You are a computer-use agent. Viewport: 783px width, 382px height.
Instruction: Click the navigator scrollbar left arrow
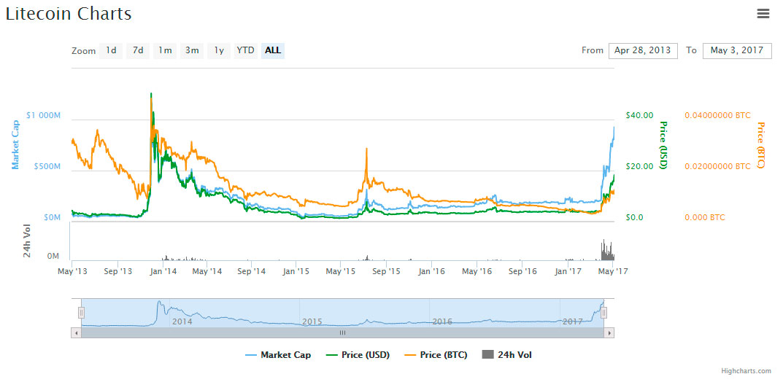tap(76, 332)
